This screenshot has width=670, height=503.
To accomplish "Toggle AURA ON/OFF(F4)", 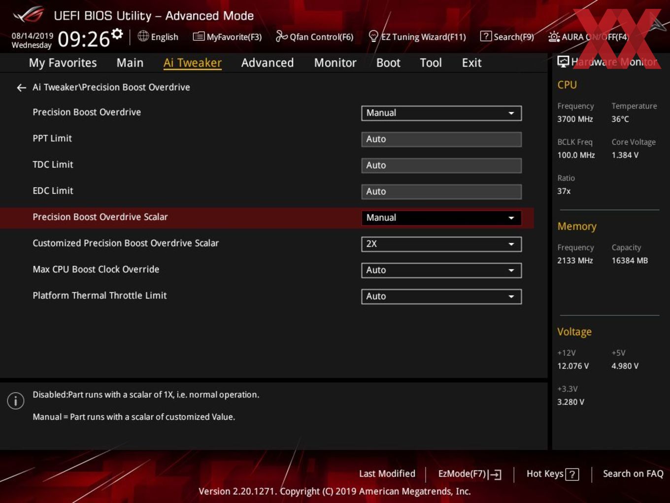I will [x=588, y=36].
